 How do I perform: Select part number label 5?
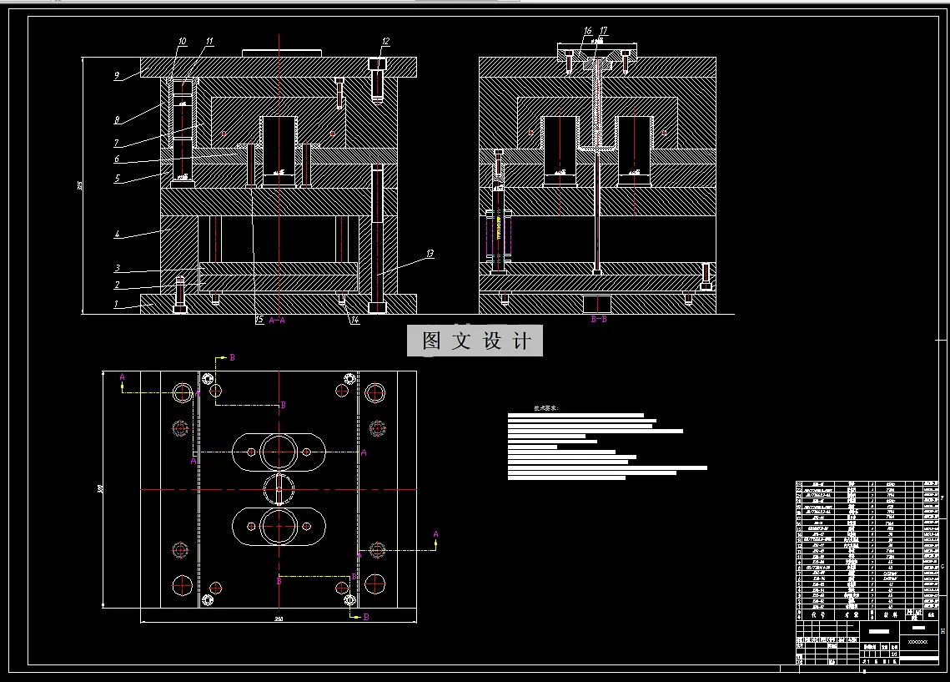click(x=118, y=179)
